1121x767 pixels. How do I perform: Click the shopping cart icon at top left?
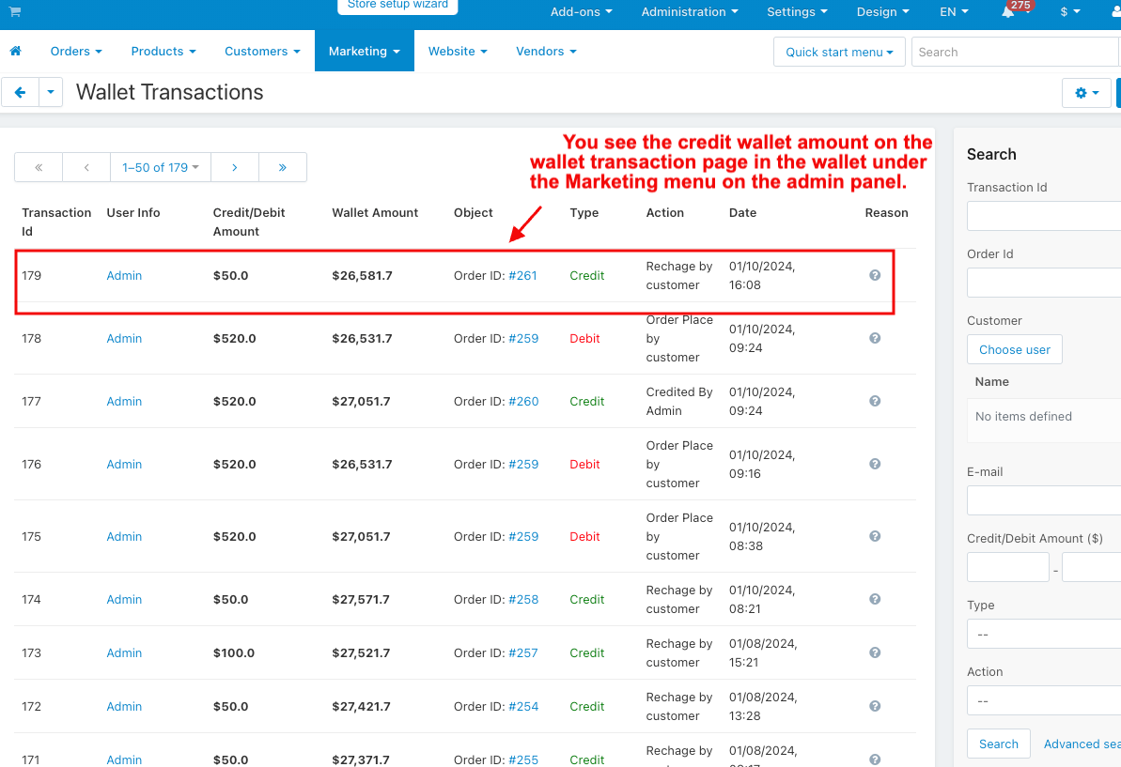[14, 12]
